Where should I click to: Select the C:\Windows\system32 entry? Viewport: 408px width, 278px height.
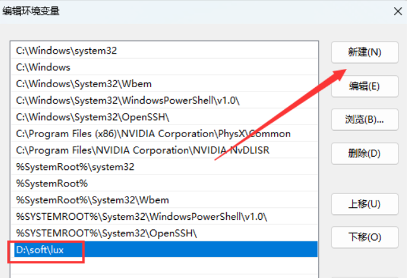[x=66, y=51]
